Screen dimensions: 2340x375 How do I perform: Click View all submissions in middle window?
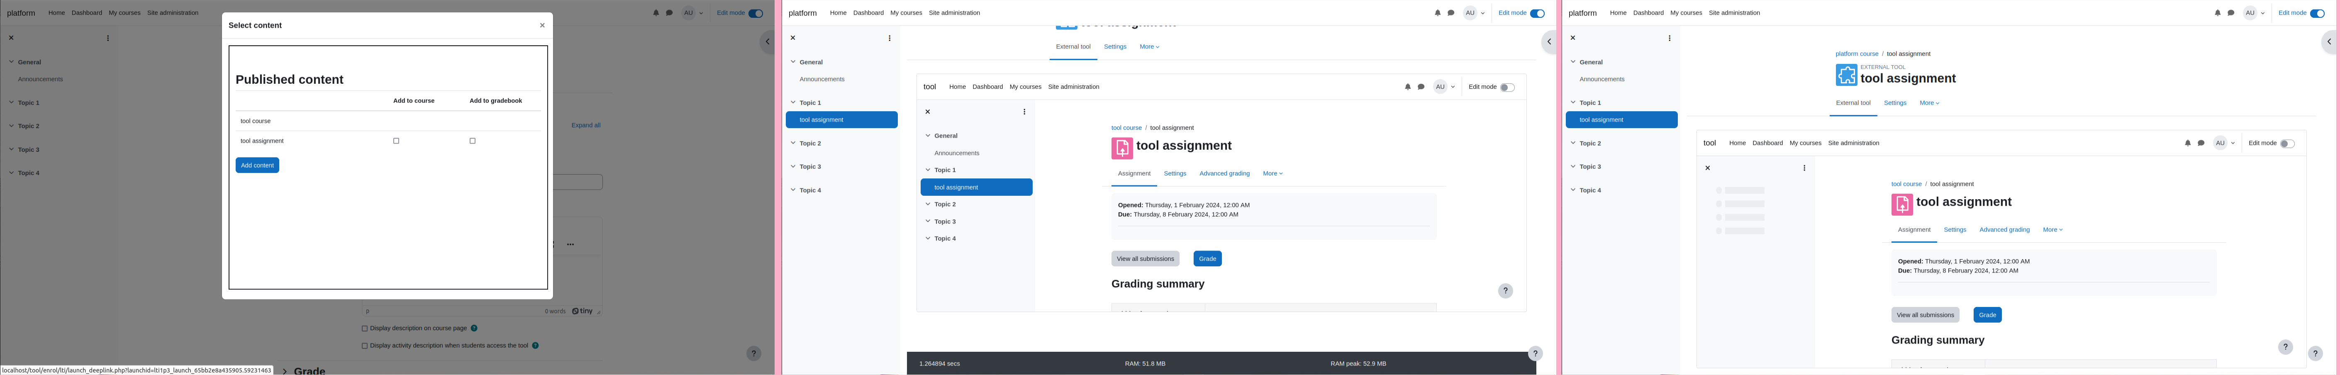1146,259
